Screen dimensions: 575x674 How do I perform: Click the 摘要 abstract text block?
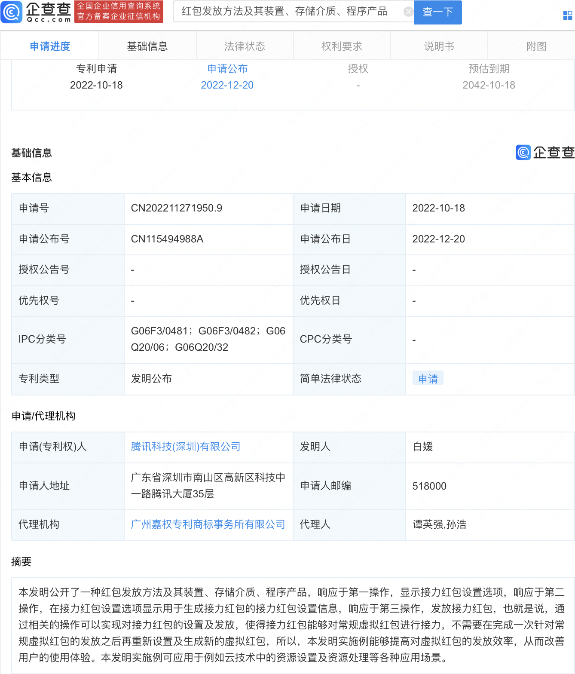click(x=291, y=625)
